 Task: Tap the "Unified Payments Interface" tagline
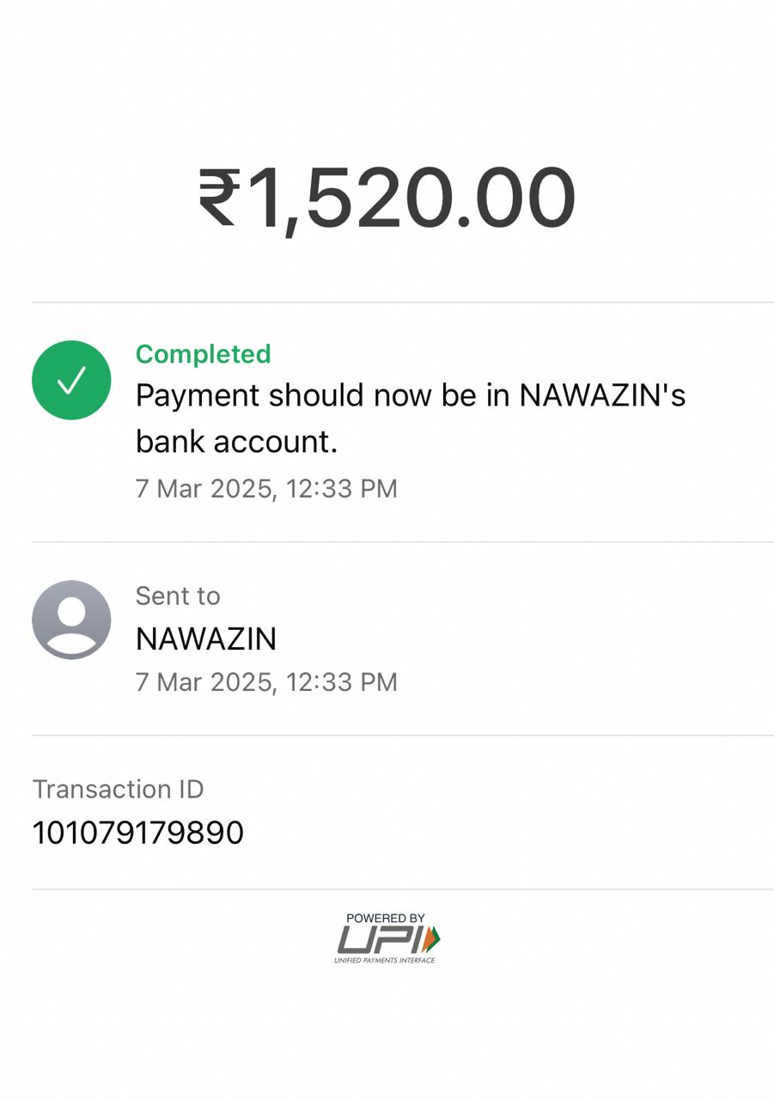[x=384, y=960]
